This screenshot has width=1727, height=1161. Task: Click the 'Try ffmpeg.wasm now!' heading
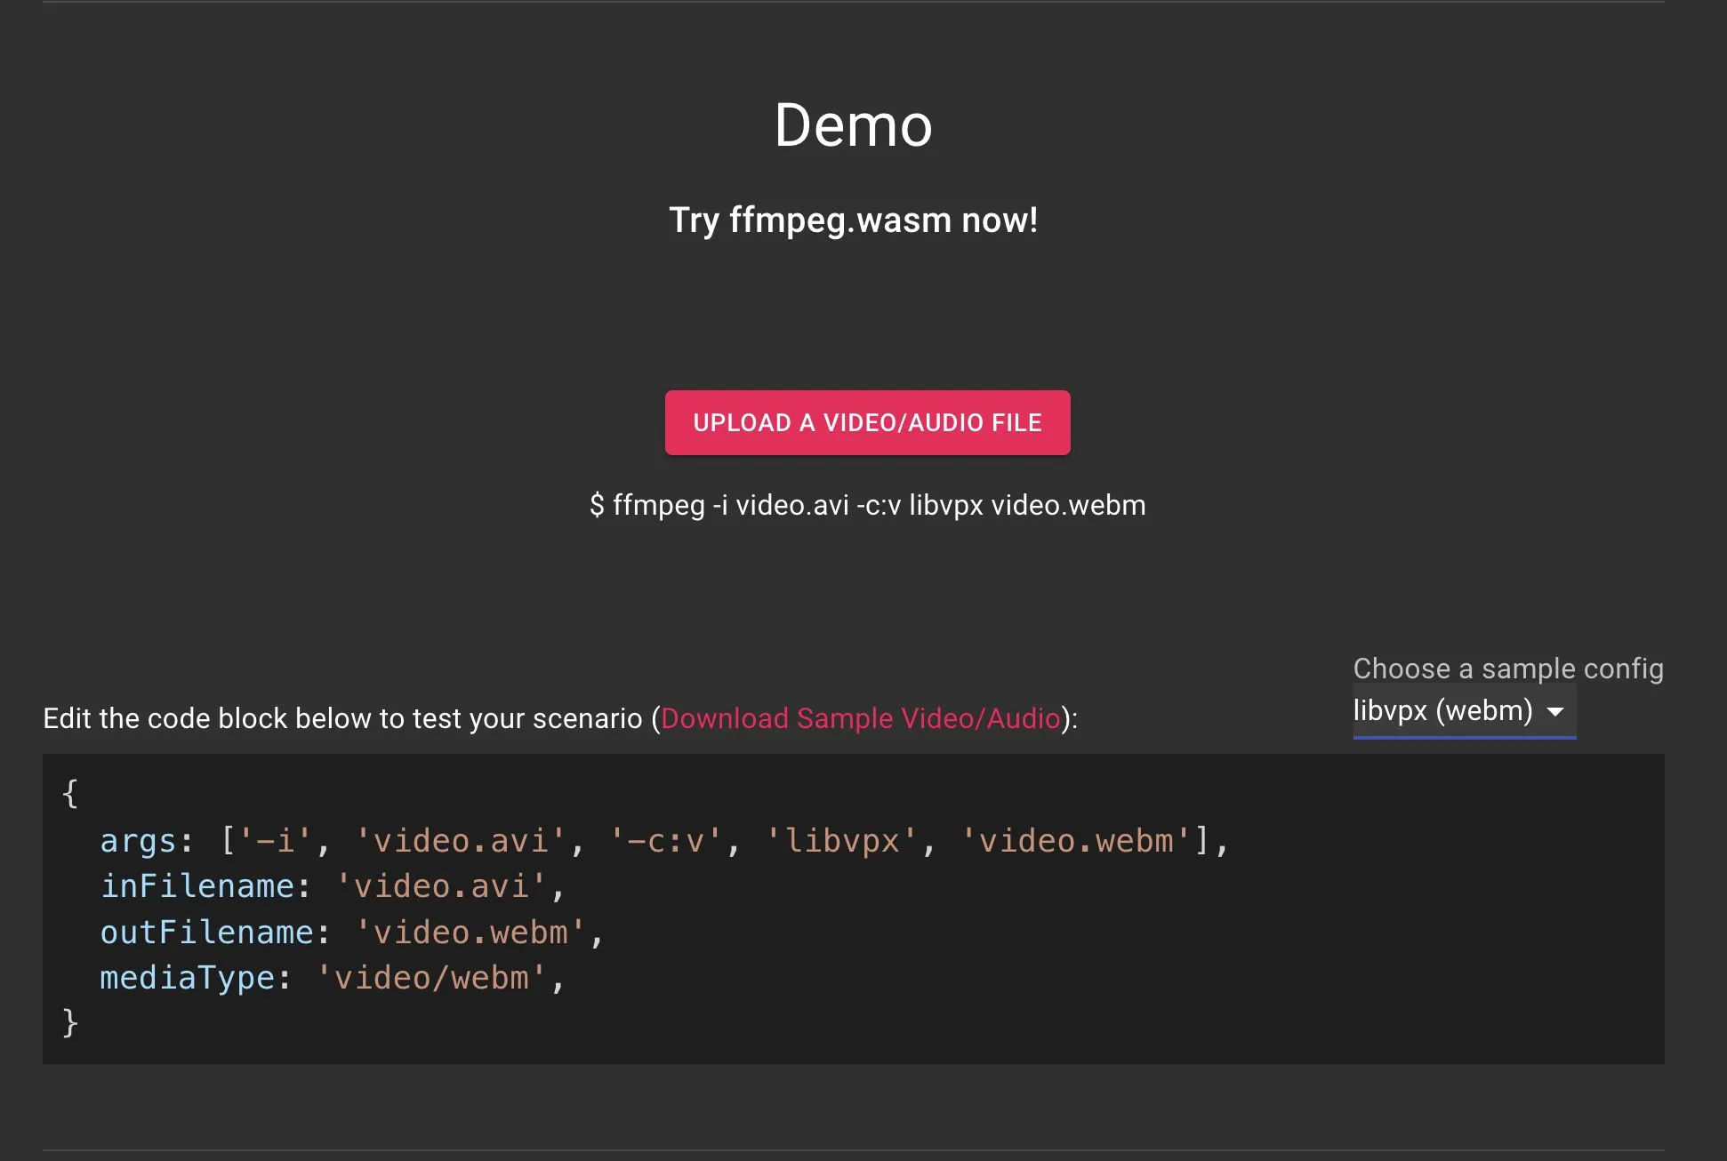point(853,220)
